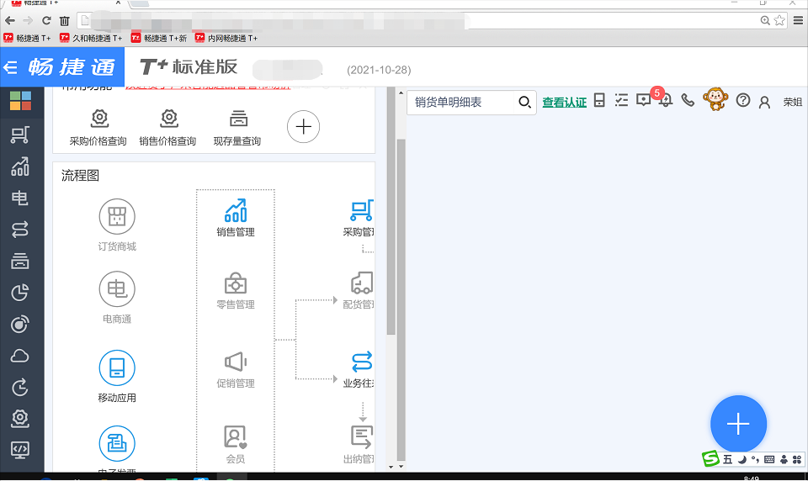Open the 电 e-commerce icon in sidebar
This screenshot has height=481, width=808.
[x=20, y=198]
